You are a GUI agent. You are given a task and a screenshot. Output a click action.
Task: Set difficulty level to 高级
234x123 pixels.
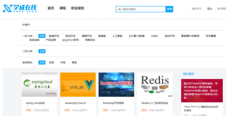pos(74,63)
